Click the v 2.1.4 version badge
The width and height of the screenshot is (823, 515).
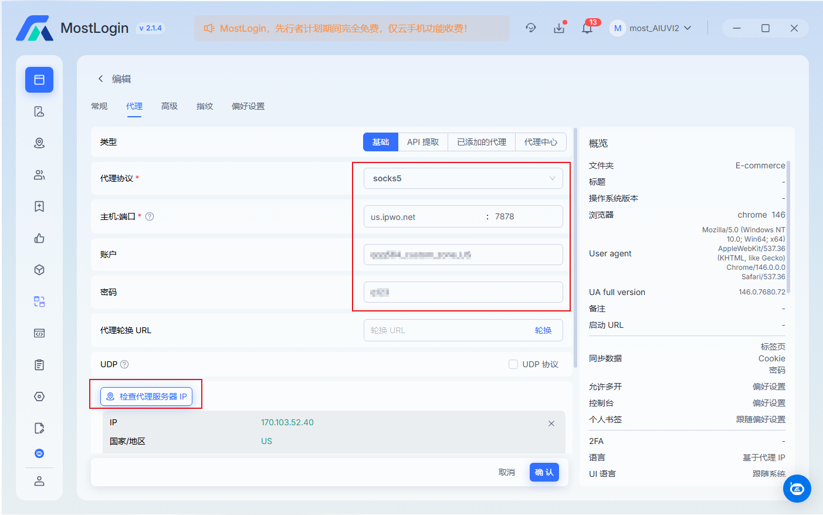[151, 28]
